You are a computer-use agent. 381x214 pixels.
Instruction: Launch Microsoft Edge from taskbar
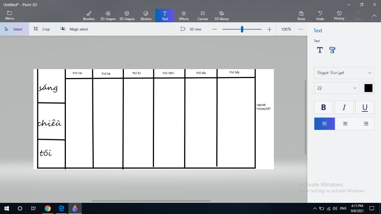pos(61,208)
